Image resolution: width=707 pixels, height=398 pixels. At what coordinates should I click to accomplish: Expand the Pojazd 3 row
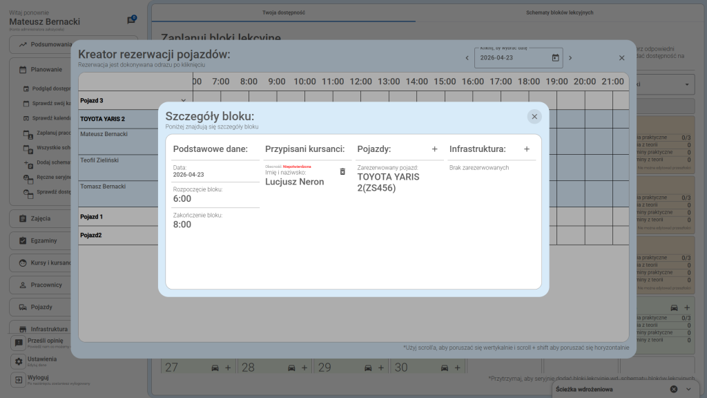[x=183, y=101]
